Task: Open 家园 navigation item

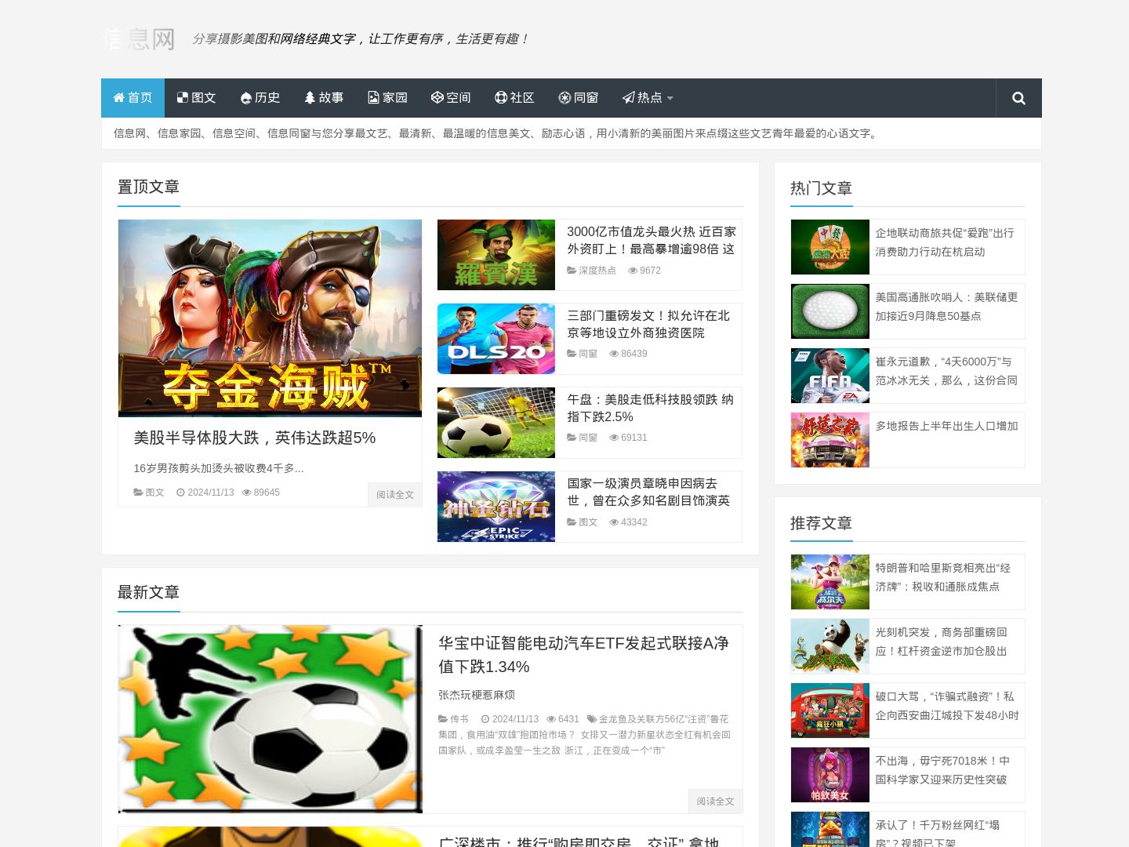Action: [x=387, y=98]
